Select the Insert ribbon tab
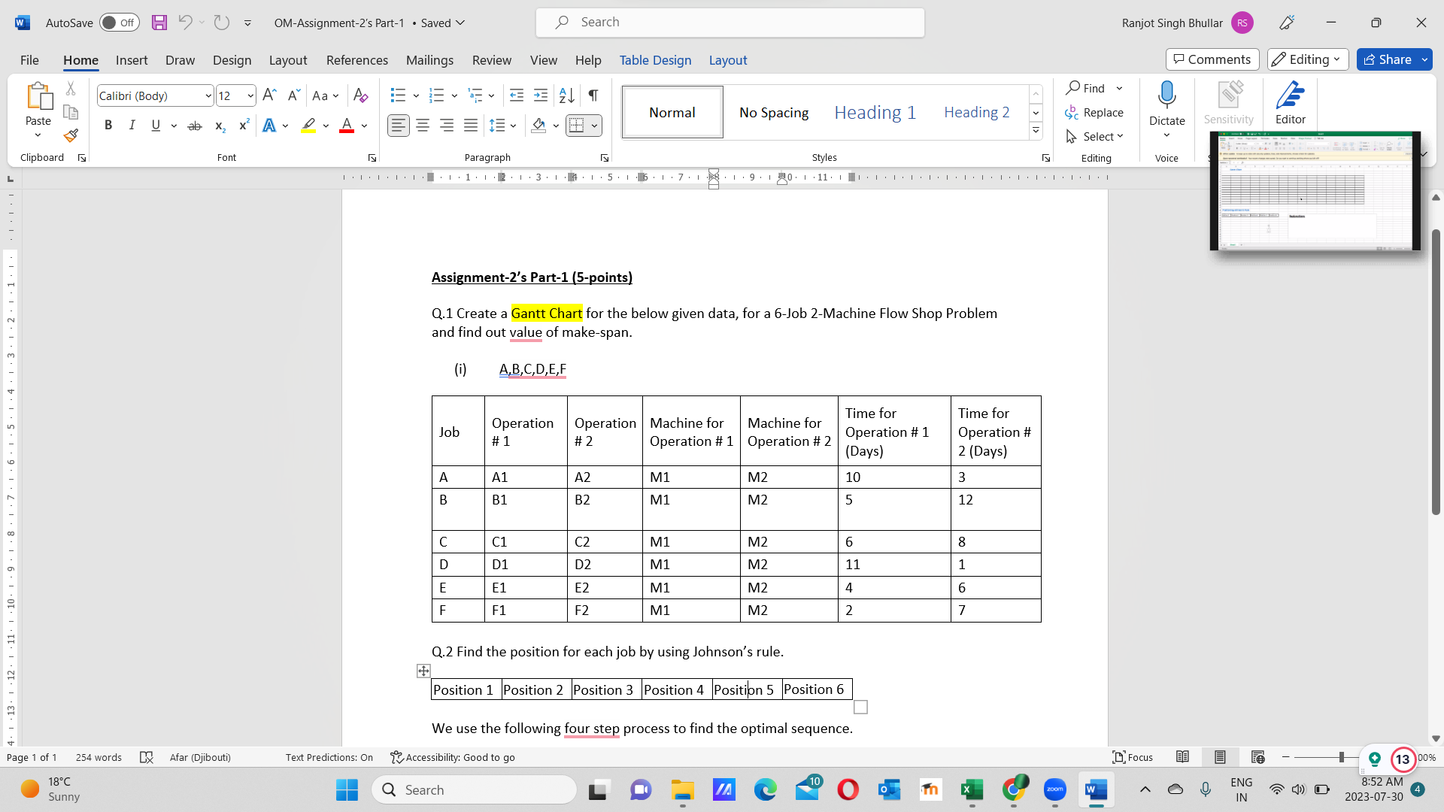This screenshot has width=1444, height=812. [x=130, y=59]
